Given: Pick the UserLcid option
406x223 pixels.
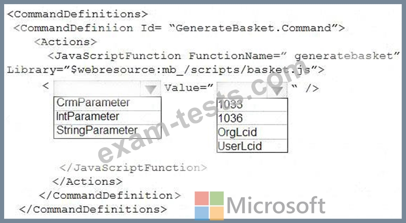Looking at the screenshot, I should pos(240,146).
